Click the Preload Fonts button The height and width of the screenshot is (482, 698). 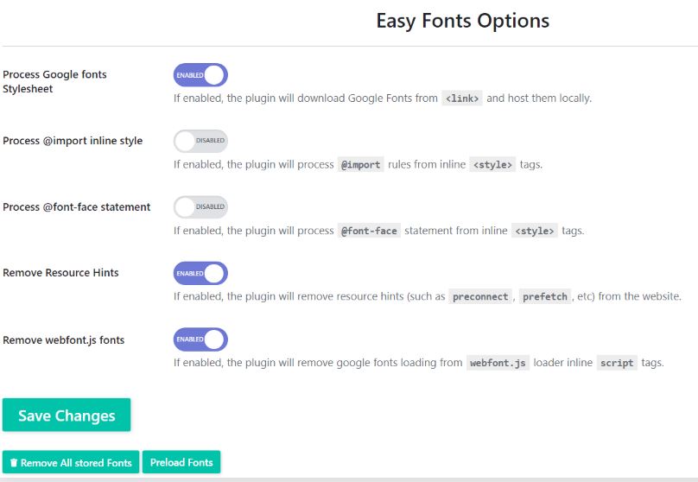tap(181, 462)
